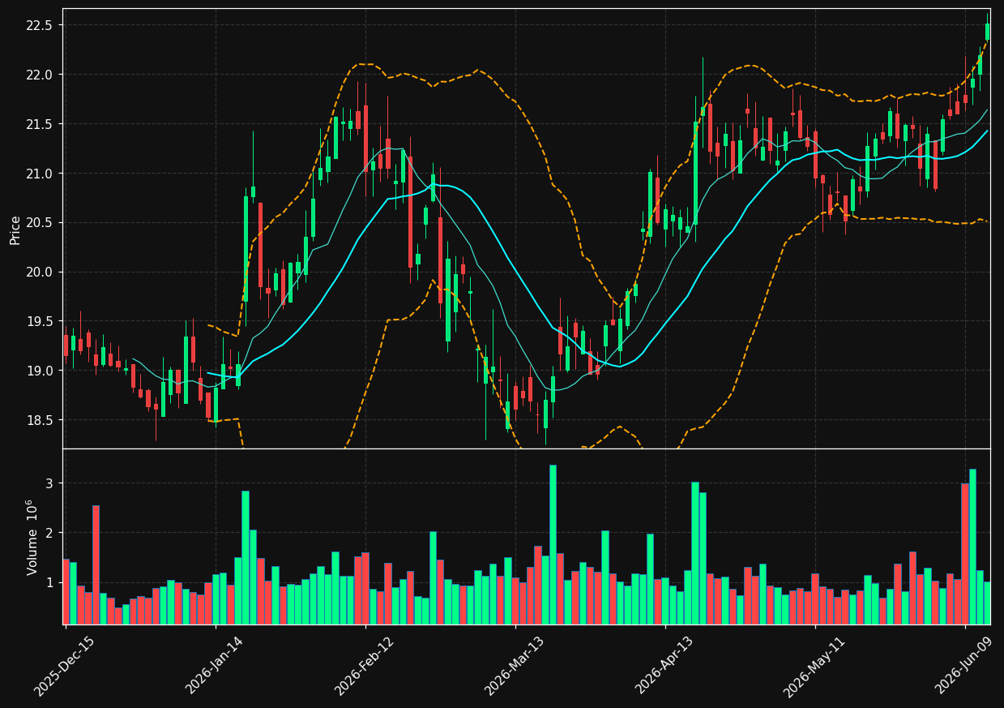The width and height of the screenshot is (1004, 708).
Task: Click the 2026-Mar-13 date label
Action: point(515,666)
